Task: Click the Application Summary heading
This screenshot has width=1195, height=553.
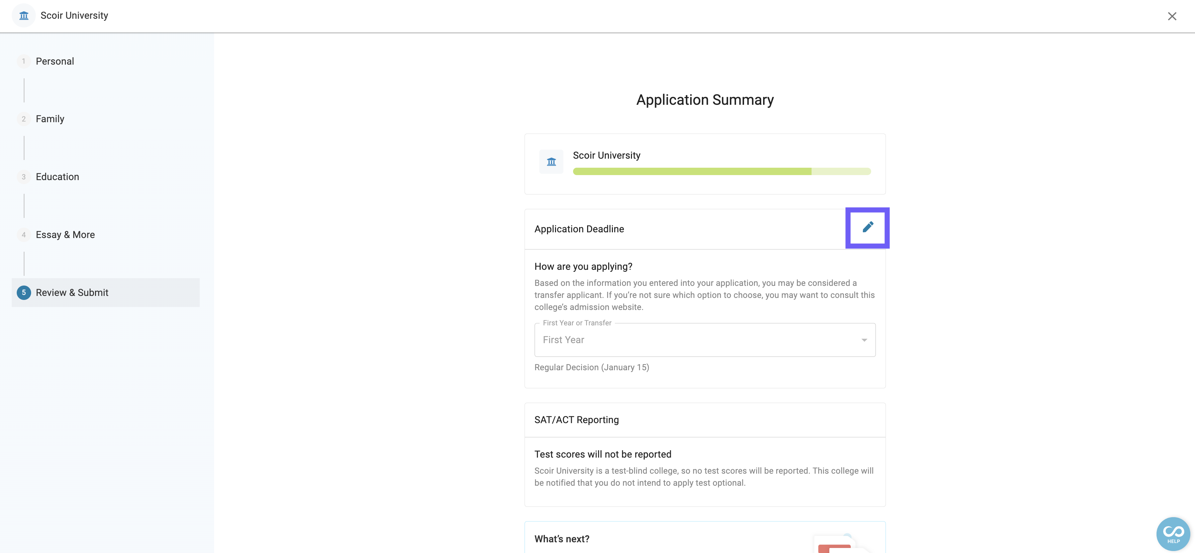Action: click(705, 100)
